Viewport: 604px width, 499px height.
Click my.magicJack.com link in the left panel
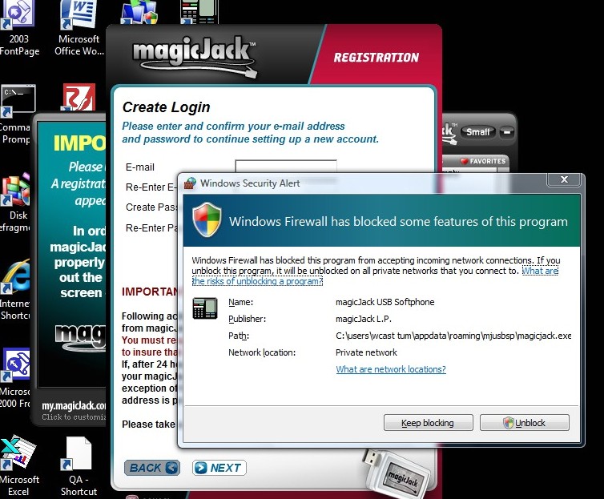tap(74, 406)
